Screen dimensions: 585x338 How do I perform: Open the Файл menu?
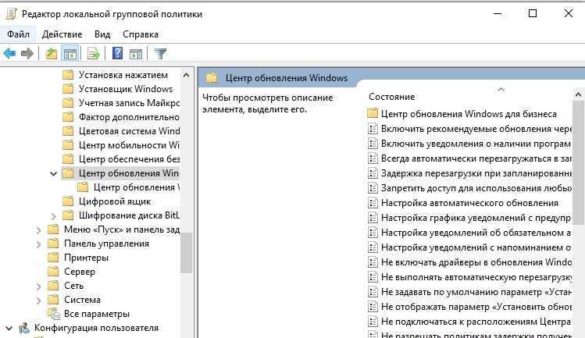(18, 34)
